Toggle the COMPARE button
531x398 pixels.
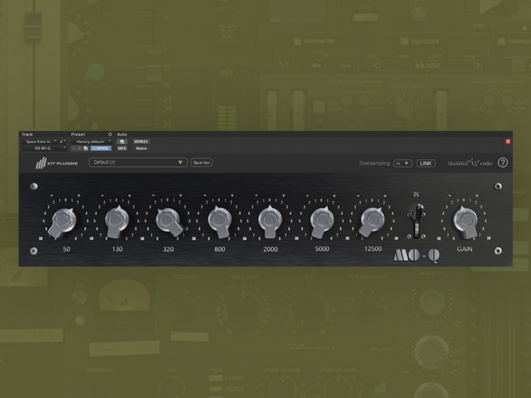tap(101, 148)
